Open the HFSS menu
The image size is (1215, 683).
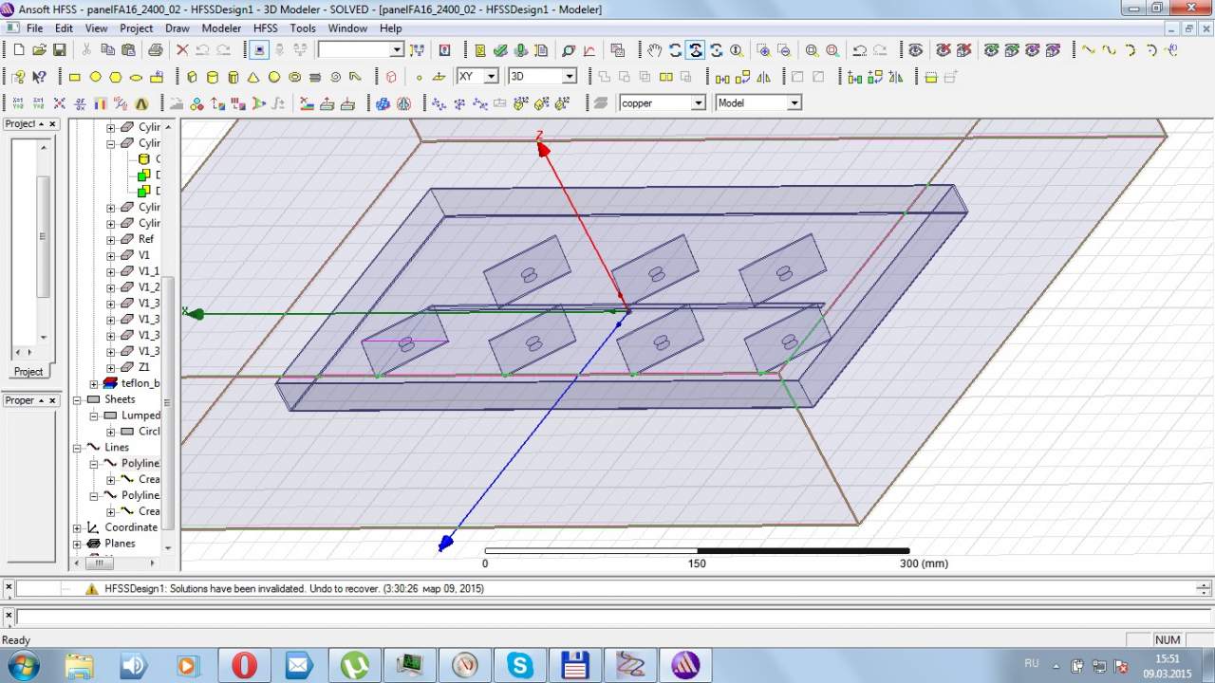pos(265,28)
